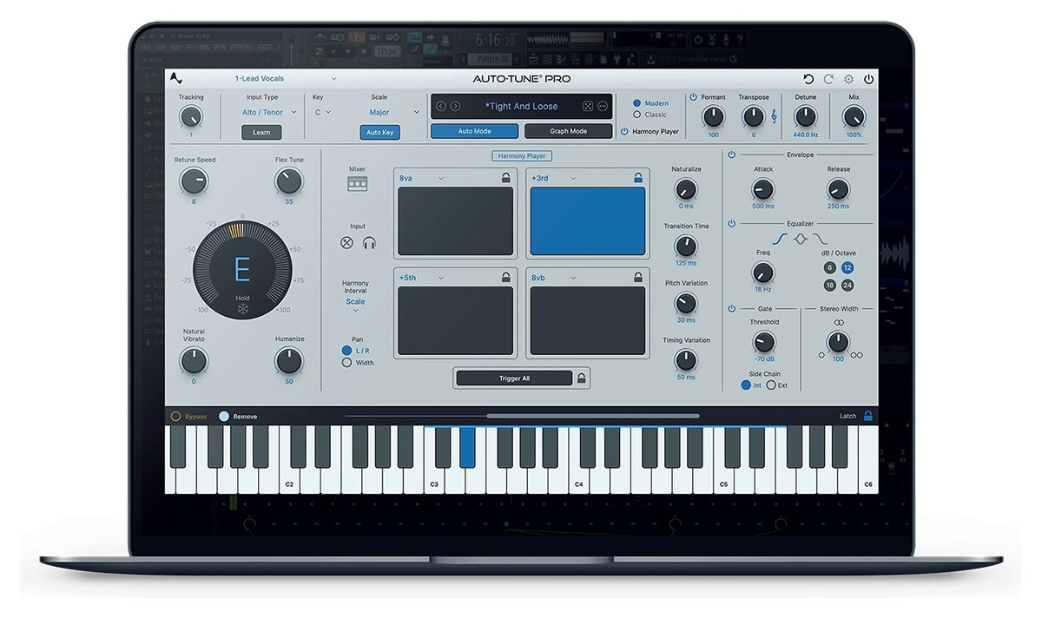Viewport: 1042px width, 618px height.
Task: Open the +5th interval dropdown
Action: pyautogui.click(x=421, y=278)
